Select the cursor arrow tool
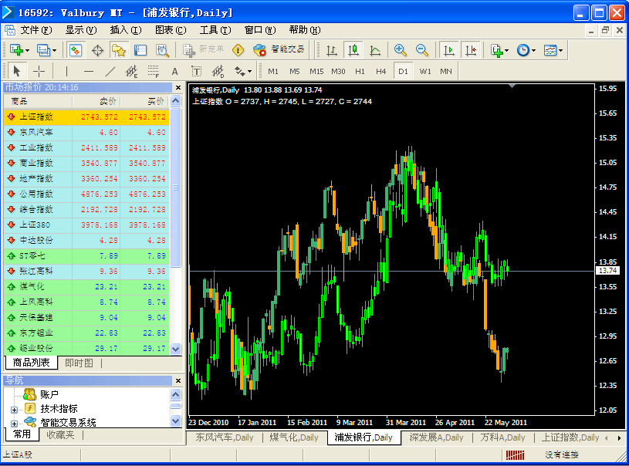 point(17,72)
